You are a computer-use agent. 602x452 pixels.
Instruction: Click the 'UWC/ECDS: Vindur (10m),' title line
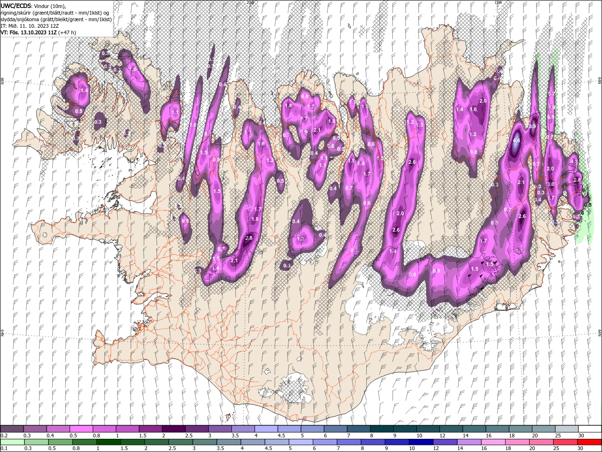click(33, 6)
